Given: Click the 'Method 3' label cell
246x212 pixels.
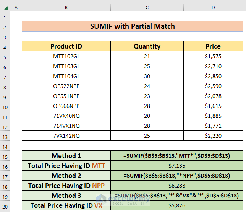Looking at the screenshot, I should click(x=66, y=196).
